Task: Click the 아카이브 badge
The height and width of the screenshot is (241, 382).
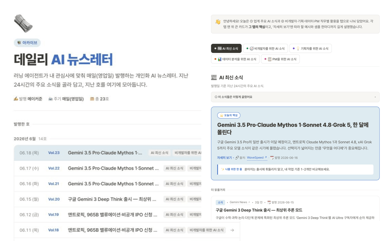Action: tap(27, 43)
